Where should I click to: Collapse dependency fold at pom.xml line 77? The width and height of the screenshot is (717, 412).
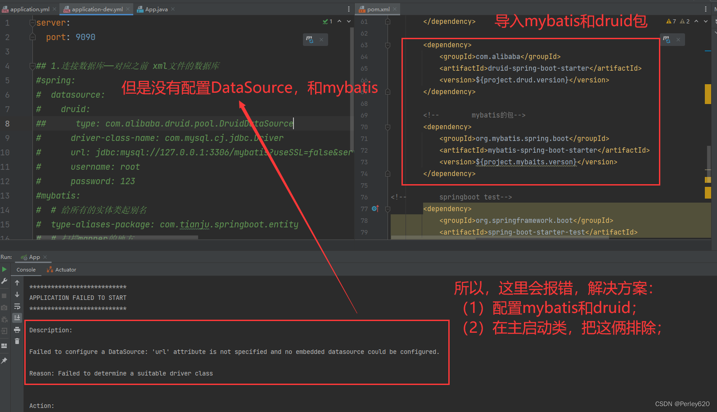click(388, 208)
